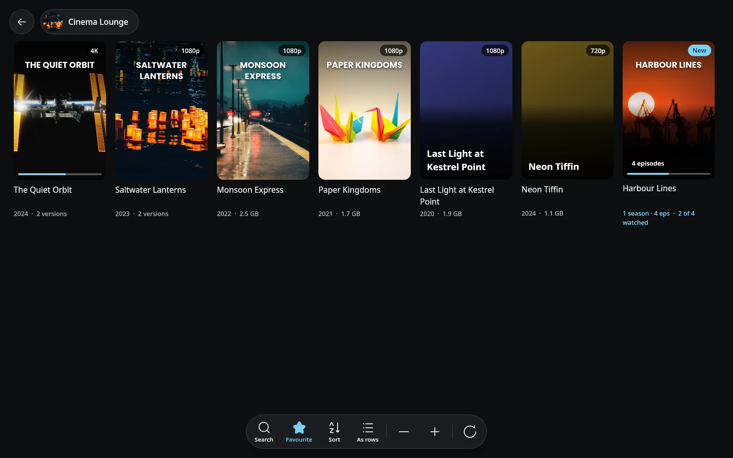Open the Harbour Lines poster
733x458 pixels.
tap(668, 110)
